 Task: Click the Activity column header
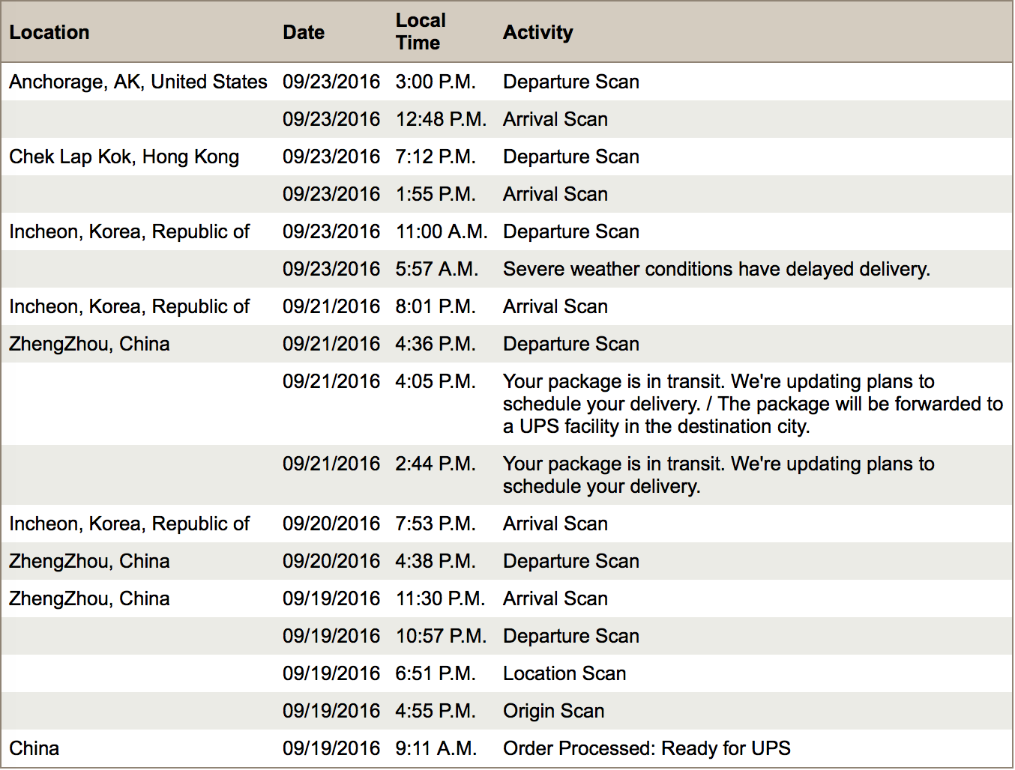[537, 32]
